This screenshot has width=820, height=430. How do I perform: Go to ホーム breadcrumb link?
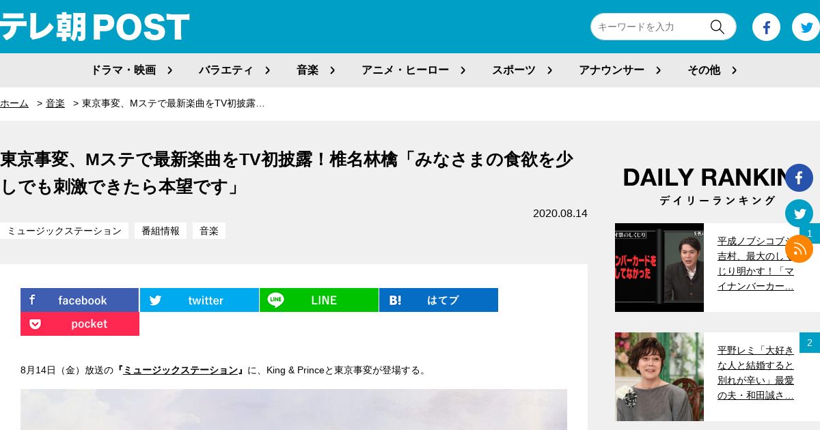(14, 103)
